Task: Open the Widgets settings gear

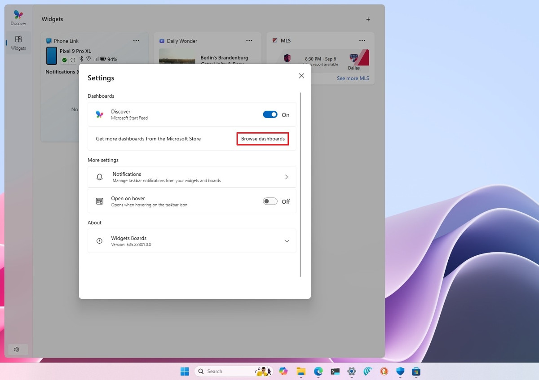Action: tap(17, 349)
